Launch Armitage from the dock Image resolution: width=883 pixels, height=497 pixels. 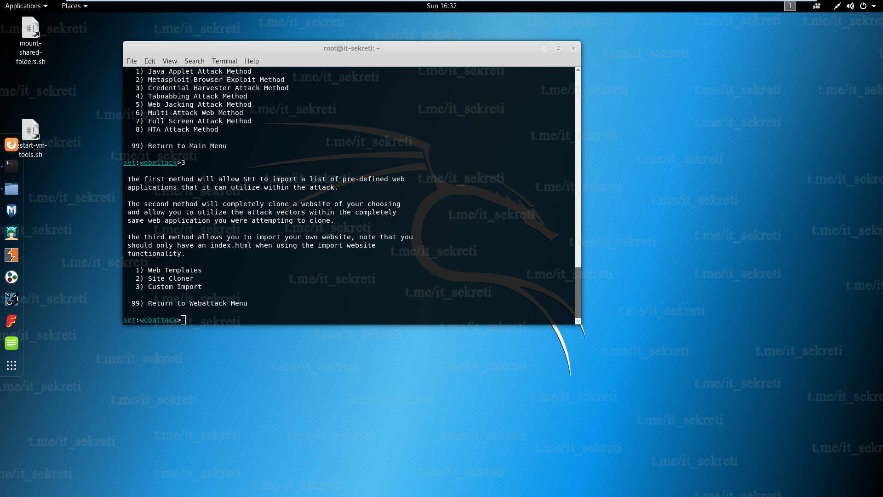(11, 233)
